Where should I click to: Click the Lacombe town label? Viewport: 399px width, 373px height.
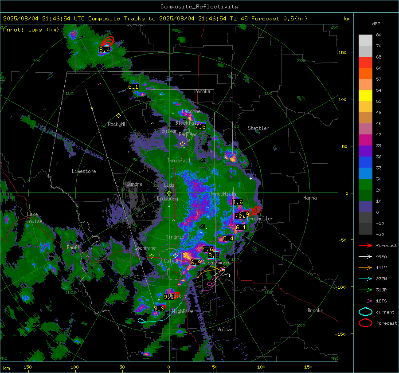191,111
